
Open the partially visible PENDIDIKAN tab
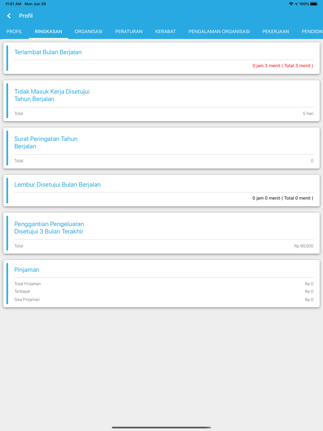click(x=312, y=31)
